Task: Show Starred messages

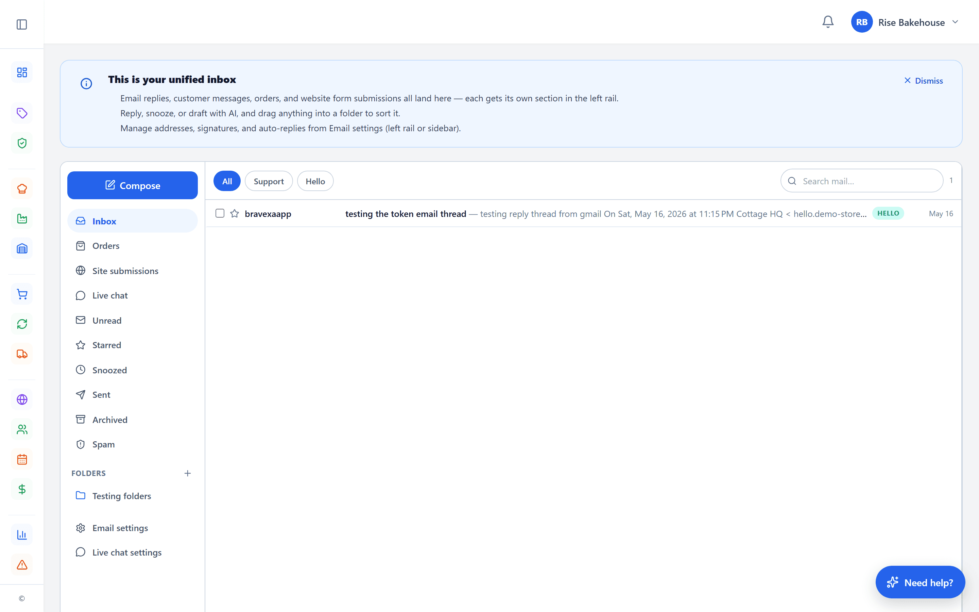Action: point(132,345)
